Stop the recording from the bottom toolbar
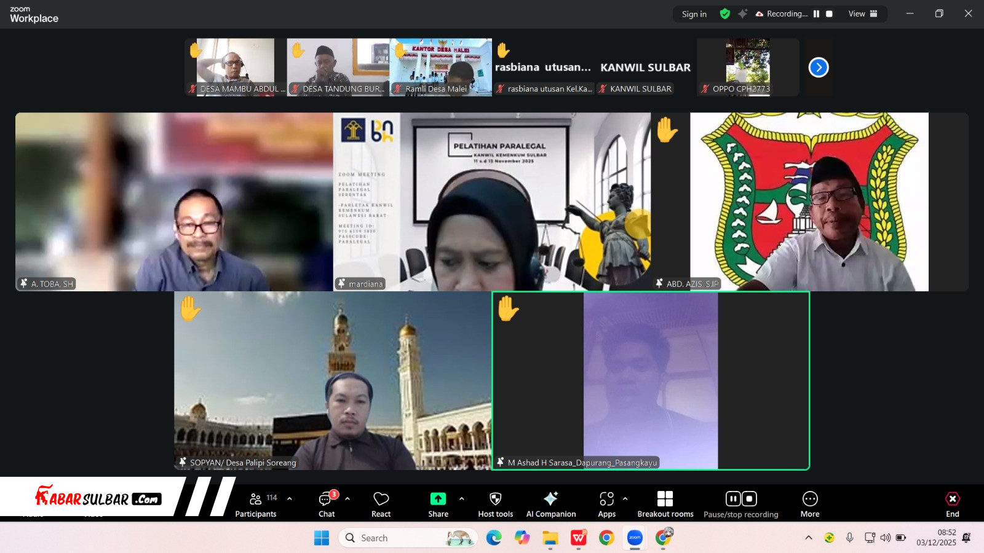Viewport: 984px width, 553px height. 749,498
